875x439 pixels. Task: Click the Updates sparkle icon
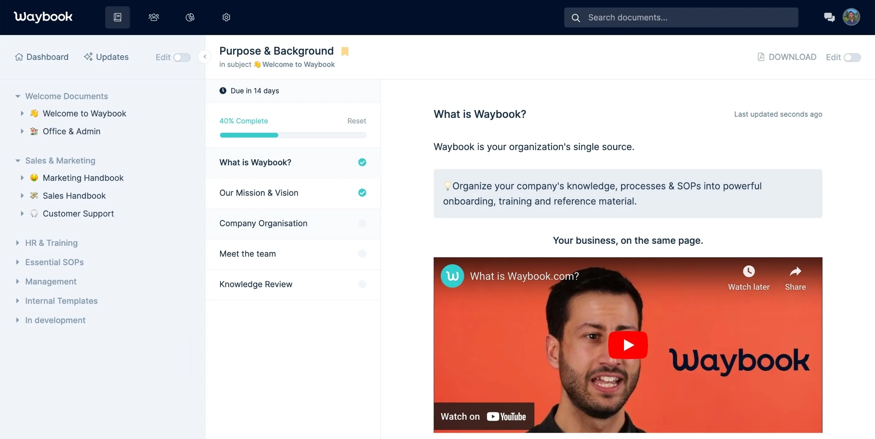(88, 57)
